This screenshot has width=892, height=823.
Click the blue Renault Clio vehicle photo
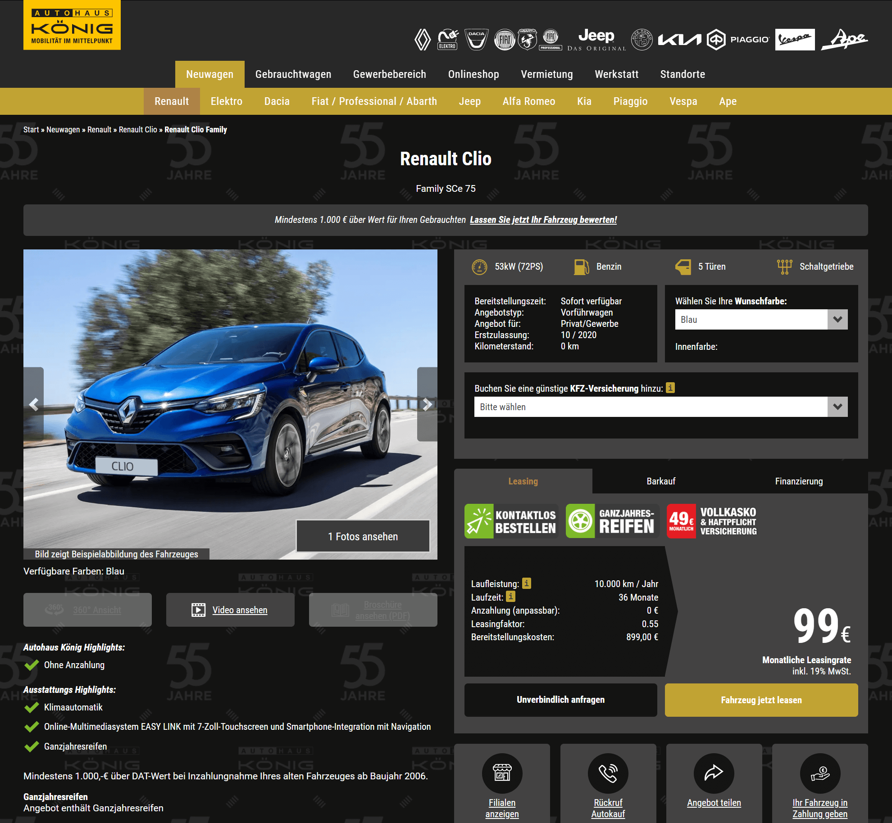tap(230, 404)
